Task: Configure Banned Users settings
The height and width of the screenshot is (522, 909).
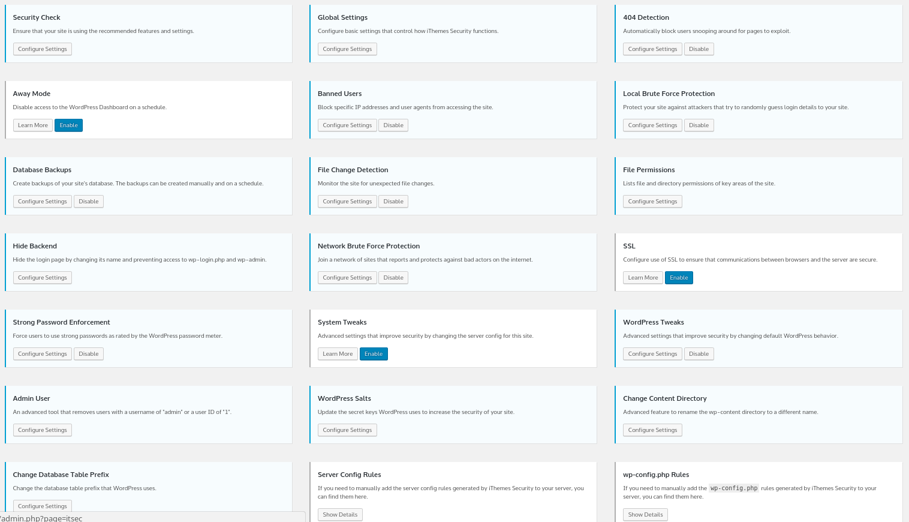Action: tap(347, 125)
